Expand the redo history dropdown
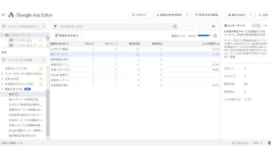 tap(204, 26)
